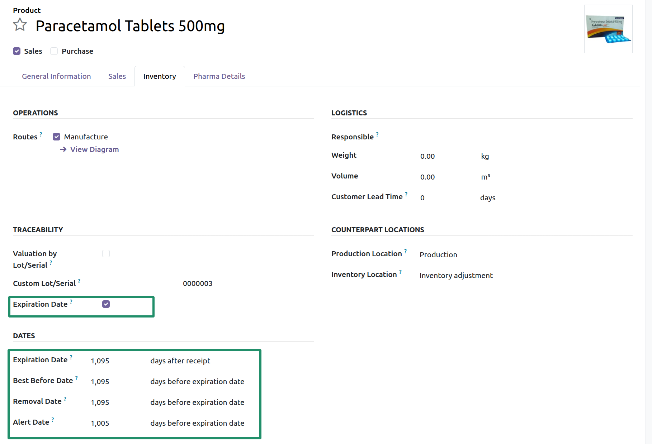Toggle the Sales checkbox
Viewport: 652px width, 444px height.
17,51
